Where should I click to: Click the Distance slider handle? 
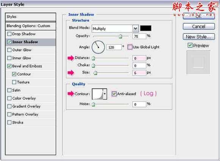[x=93, y=58]
